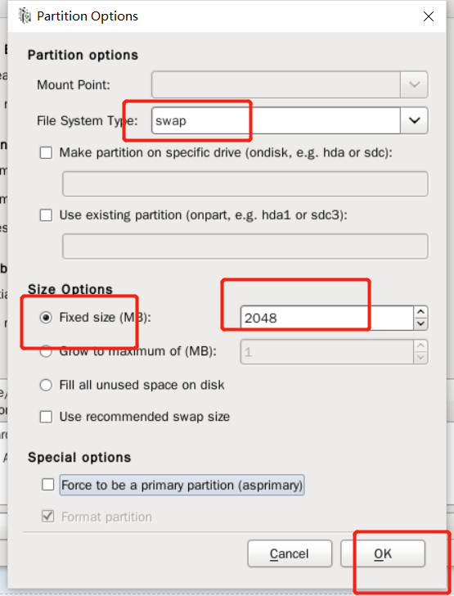Image resolution: width=454 pixels, height=596 pixels.
Task: Toggle the Format partition checkbox
Action: point(48,516)
